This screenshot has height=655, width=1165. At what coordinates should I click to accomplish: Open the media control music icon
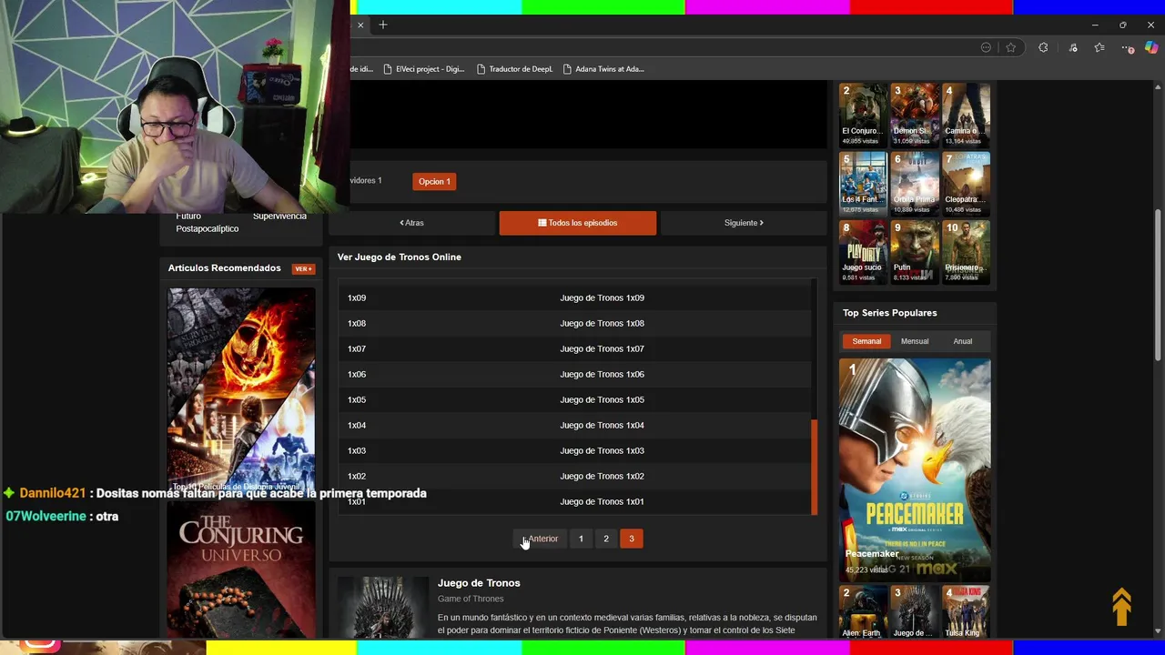pos(1073,47)
